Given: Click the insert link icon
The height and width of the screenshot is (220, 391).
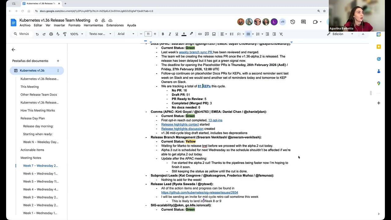Looking at the screenshot, I should [200, 34].
